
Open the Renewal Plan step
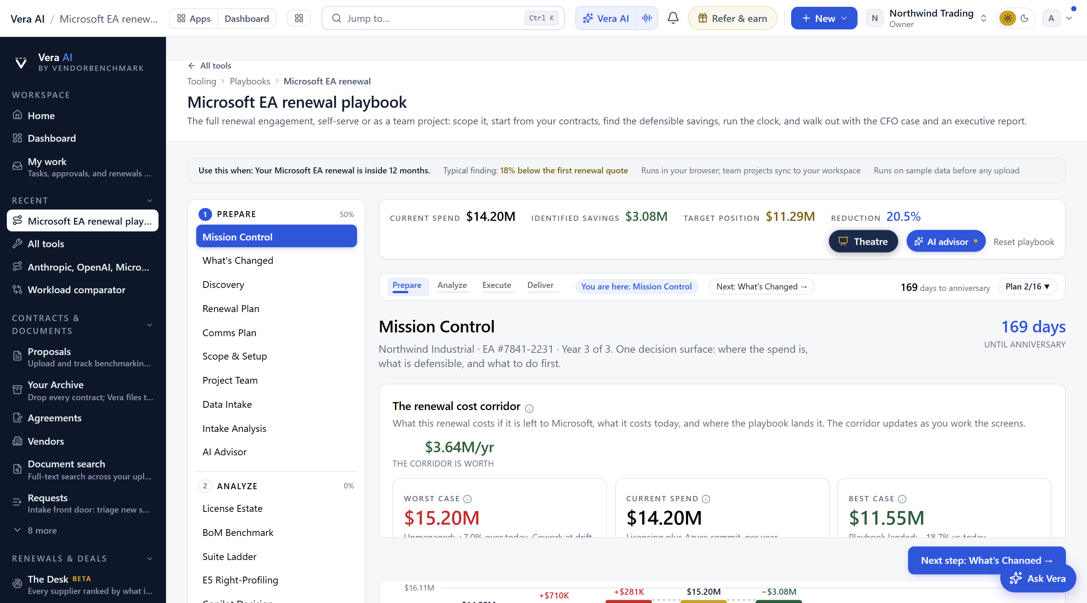[276, 308]
